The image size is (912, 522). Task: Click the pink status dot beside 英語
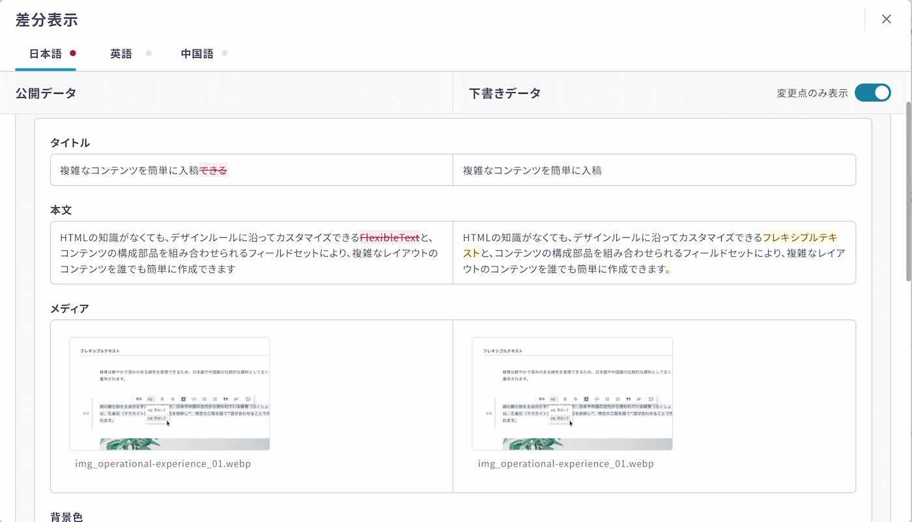[x=149, y=53]
